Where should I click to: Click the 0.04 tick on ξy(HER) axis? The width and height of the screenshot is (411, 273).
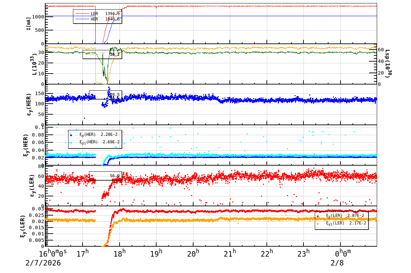coord(38,150)
